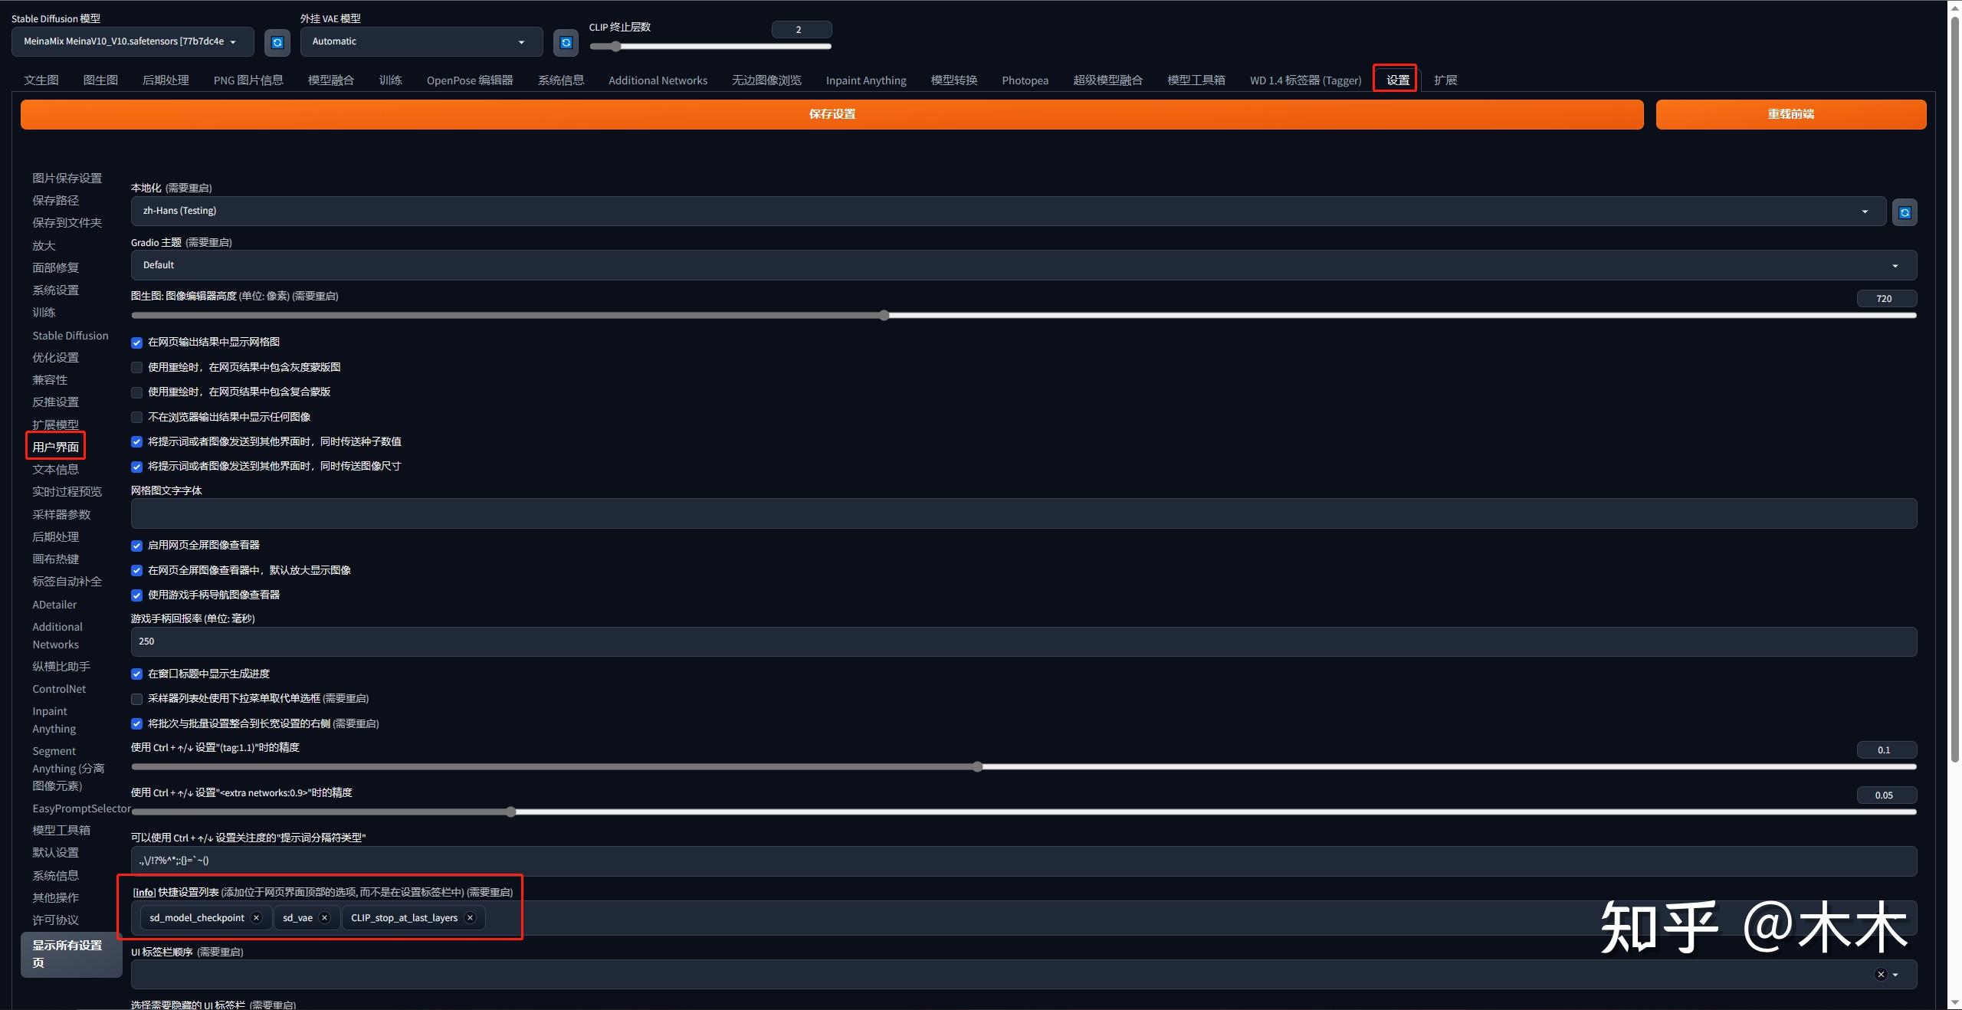This screenshot has width=1962, height=1010.
Task: Open the zh-Hans localization dropdown
Action: [x=1008, y=211]
